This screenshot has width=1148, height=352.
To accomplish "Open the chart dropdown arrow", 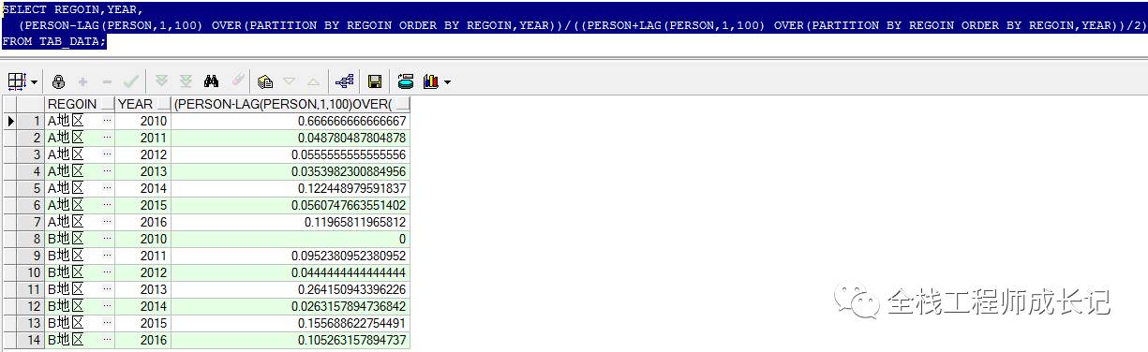I will tap(447, 82).
